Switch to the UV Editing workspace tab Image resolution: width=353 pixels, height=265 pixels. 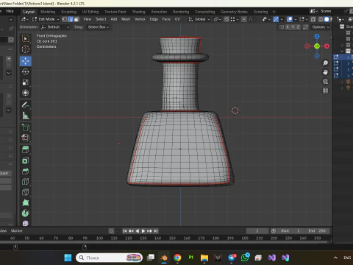coord(90,12)
